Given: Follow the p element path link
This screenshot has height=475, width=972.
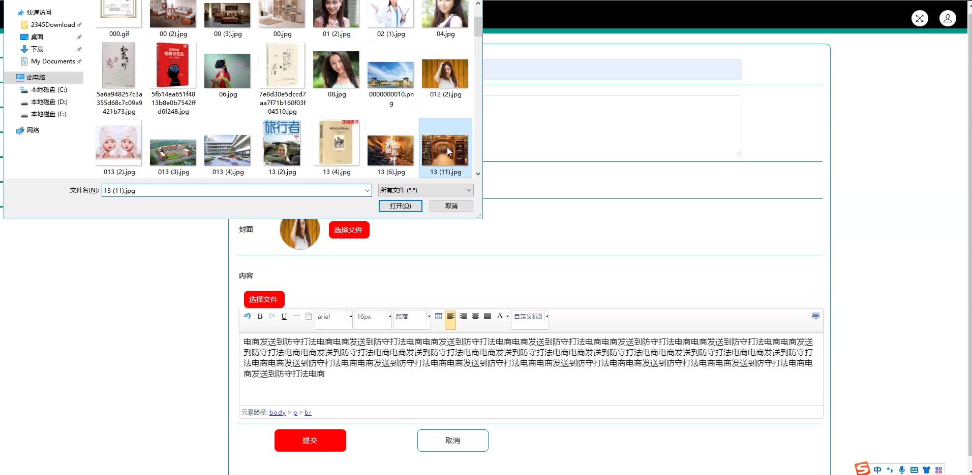Looking at the screenshot, I should coord(295,413).
